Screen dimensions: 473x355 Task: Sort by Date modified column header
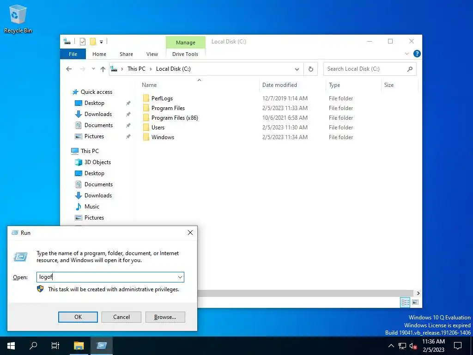coord(292,85)
